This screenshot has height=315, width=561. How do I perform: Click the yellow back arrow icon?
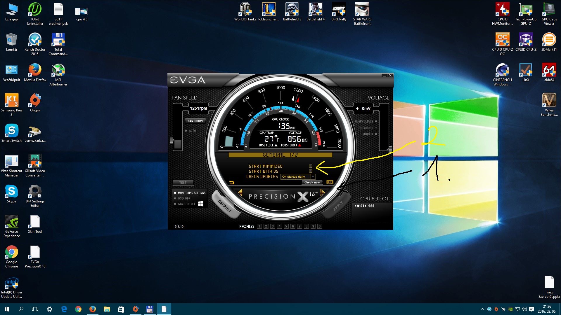232,183
